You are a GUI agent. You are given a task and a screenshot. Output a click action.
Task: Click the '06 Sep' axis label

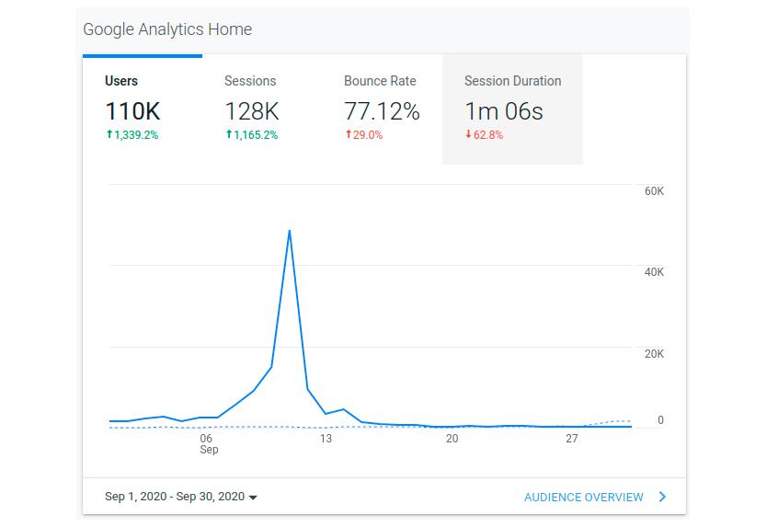tap(209, 443)
